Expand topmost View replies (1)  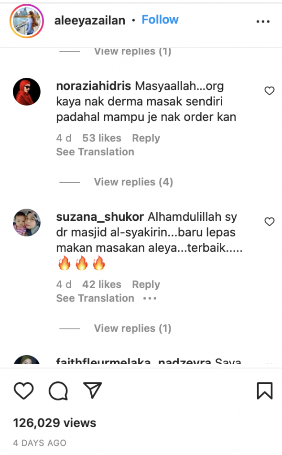coord(132,51)
